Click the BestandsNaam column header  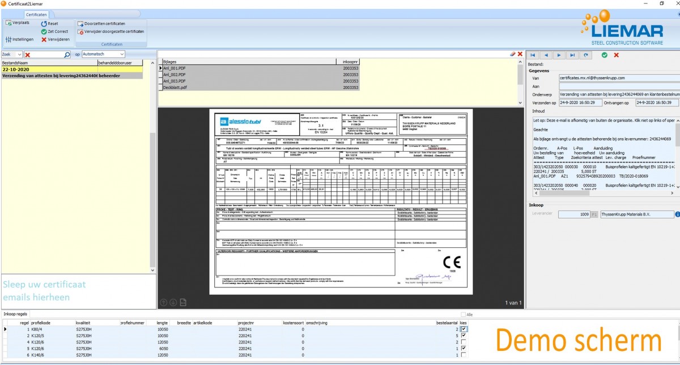49,62
